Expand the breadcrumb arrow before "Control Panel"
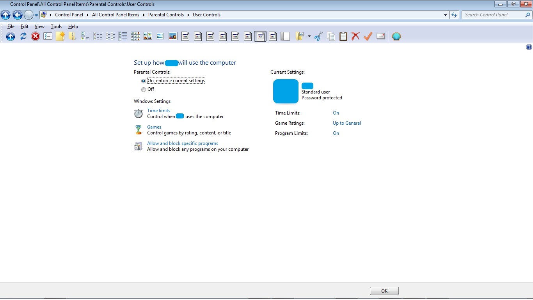This screenshot has height=300, width=533. [51, 15]
